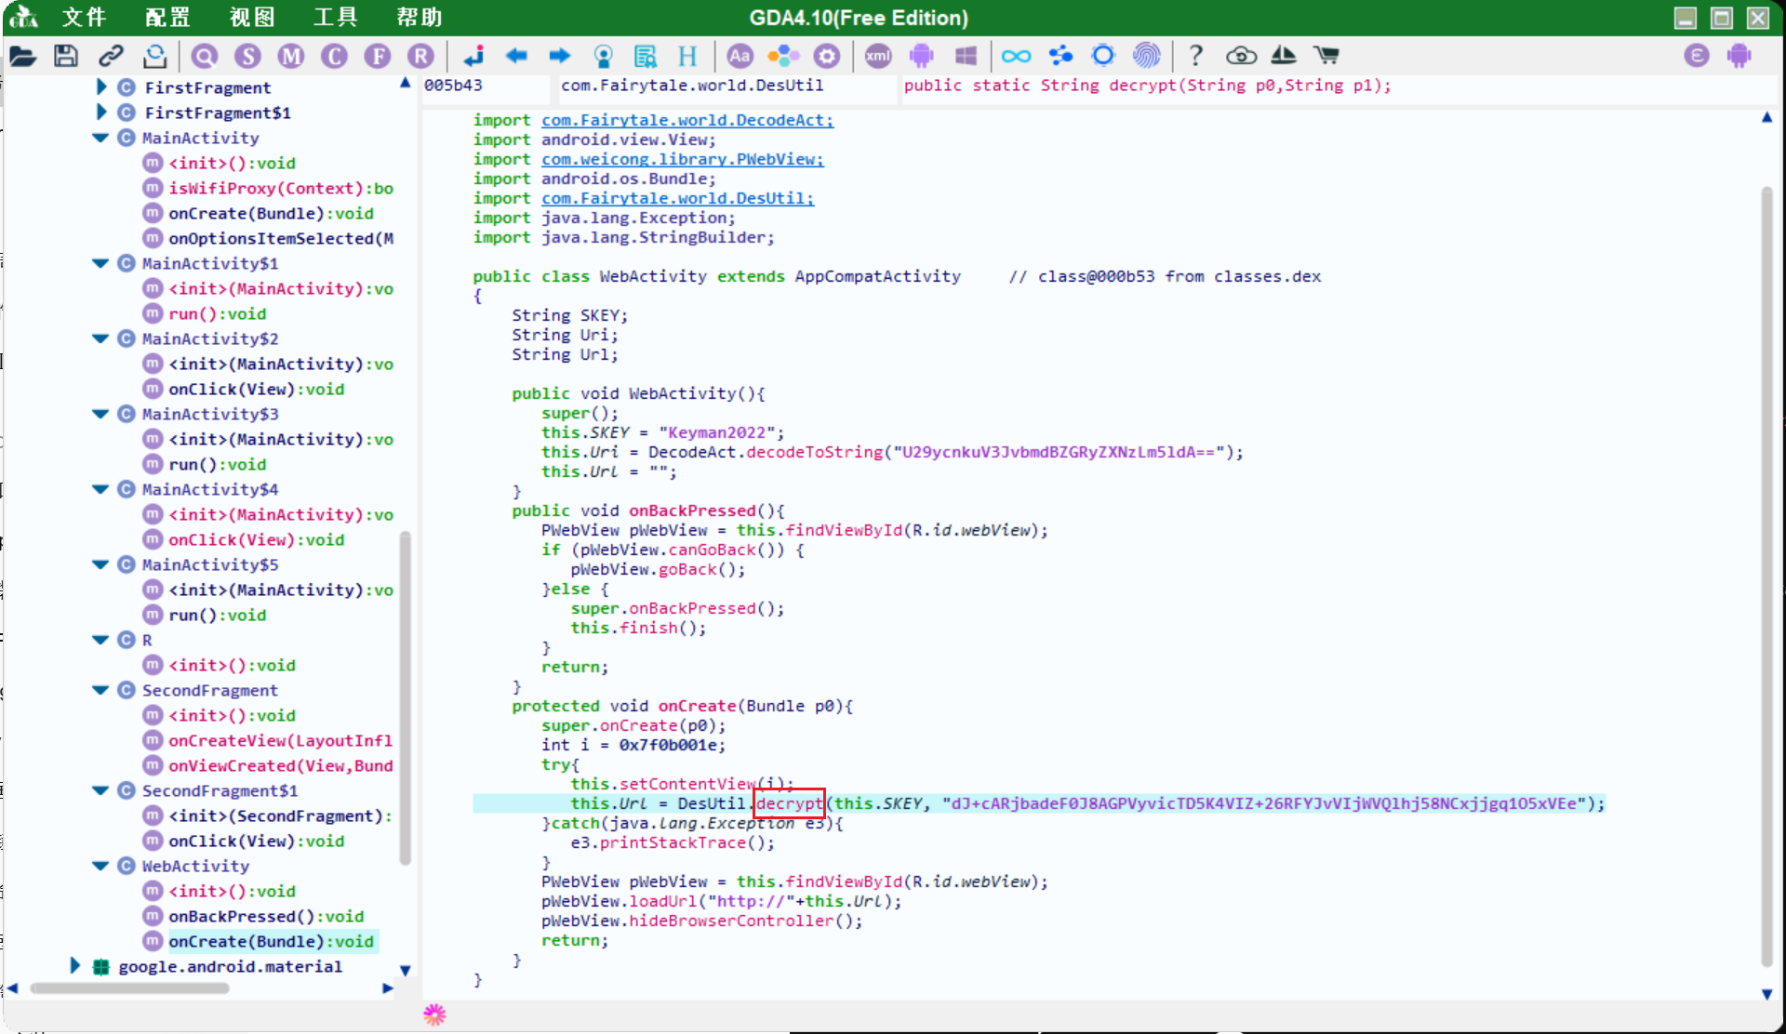Click the class tree vertical scrollbar
1786x1034 pixels.
coord(406,697)
